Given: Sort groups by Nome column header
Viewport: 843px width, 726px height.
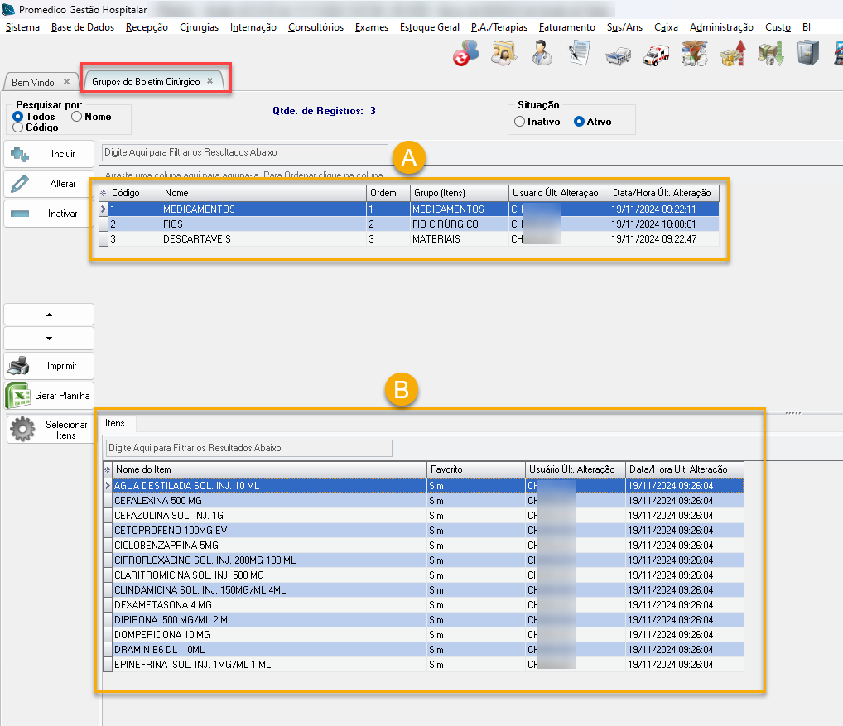Looking at the screenshot, I should (x=263, y=193).
